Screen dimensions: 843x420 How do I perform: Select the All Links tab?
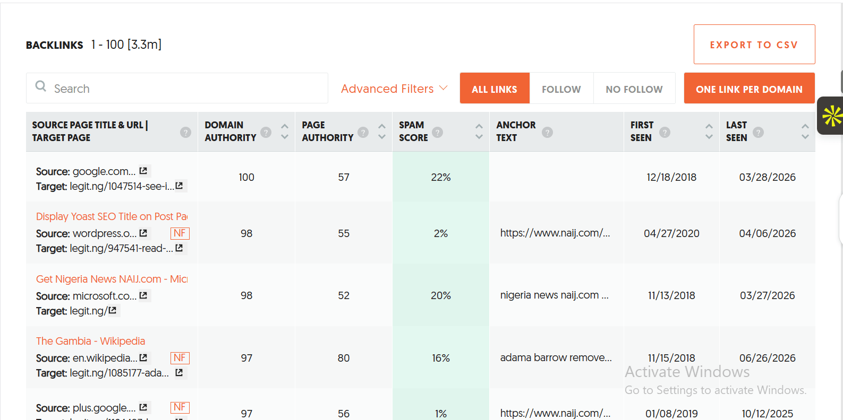(495, 89)
